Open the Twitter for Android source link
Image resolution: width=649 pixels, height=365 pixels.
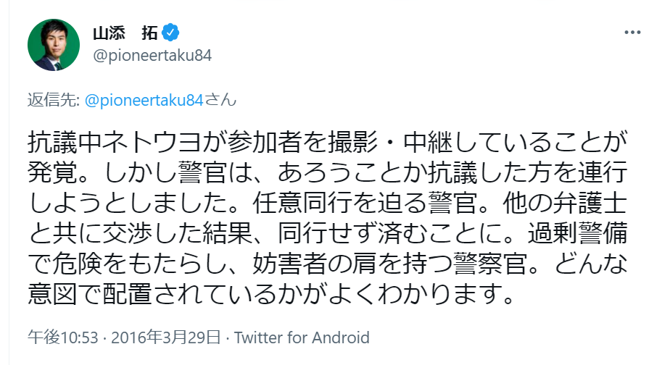(x=302, y=337)
